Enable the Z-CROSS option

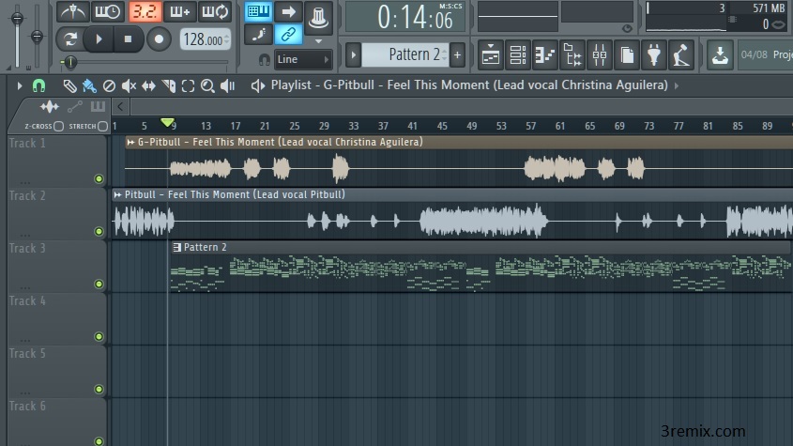(x=58, y=126)
